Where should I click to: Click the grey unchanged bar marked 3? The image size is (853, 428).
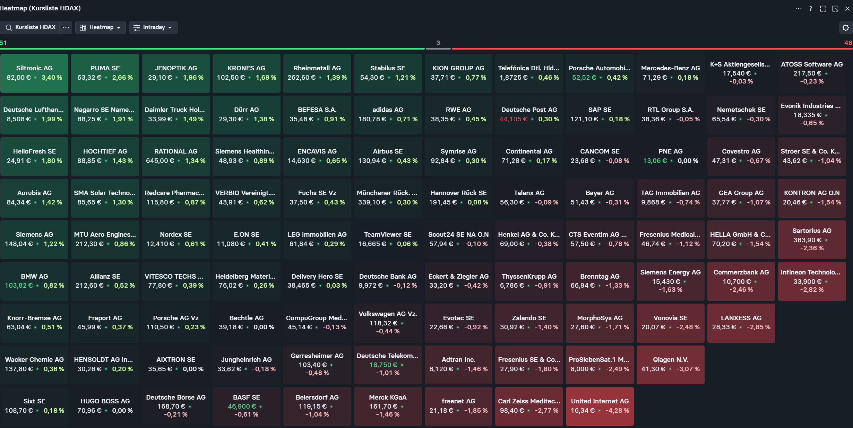438,49
